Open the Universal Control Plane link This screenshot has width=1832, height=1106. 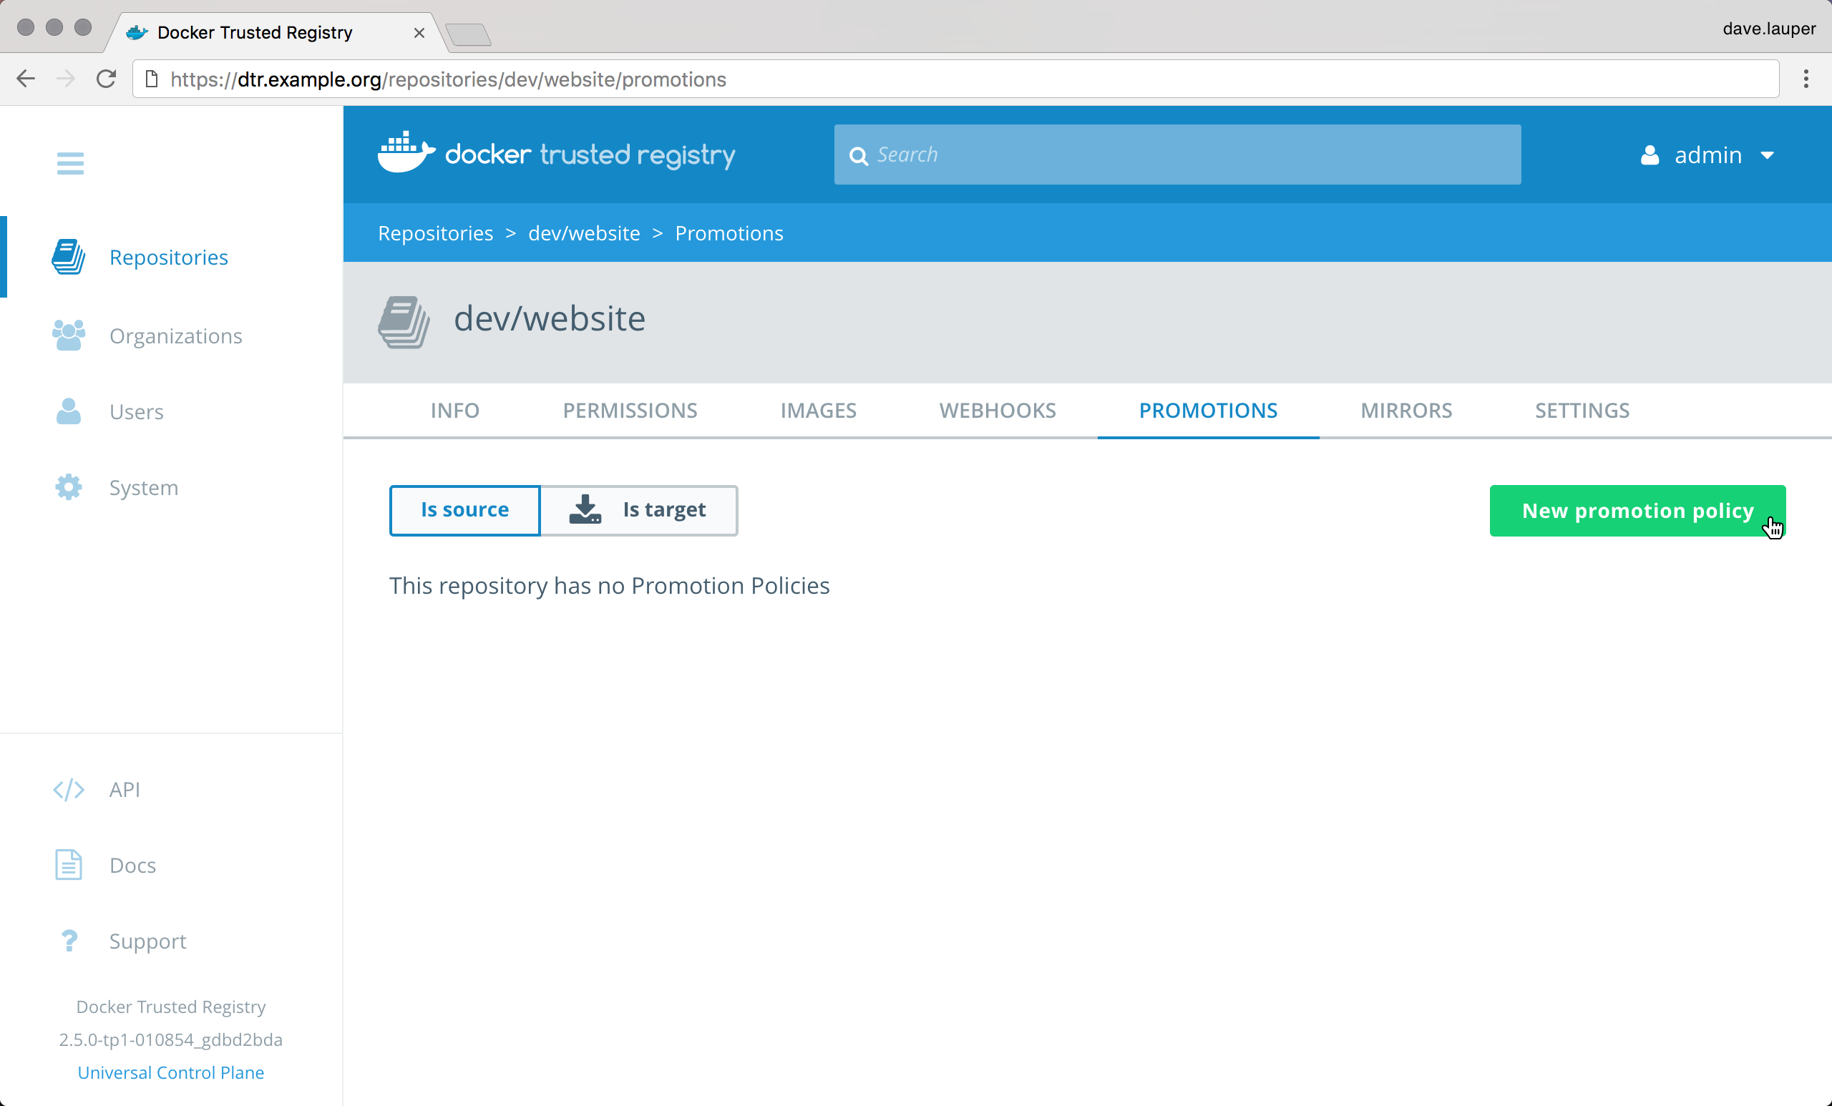[x=170, y=1072]
